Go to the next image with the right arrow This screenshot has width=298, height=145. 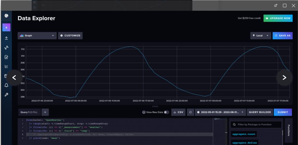pyautogui.click(x=284, y=78)
